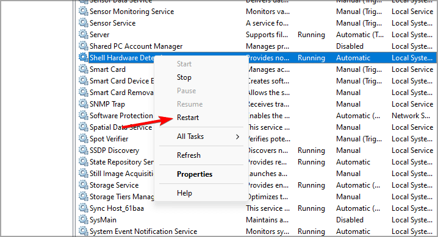This screenshot has width=438, height=237.
Task: Click the SysMain service gear icon
Action: coord(83,219)
